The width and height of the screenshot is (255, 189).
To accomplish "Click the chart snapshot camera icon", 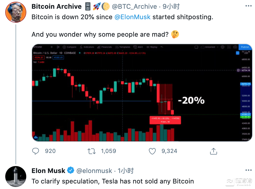I will (235, 47).
